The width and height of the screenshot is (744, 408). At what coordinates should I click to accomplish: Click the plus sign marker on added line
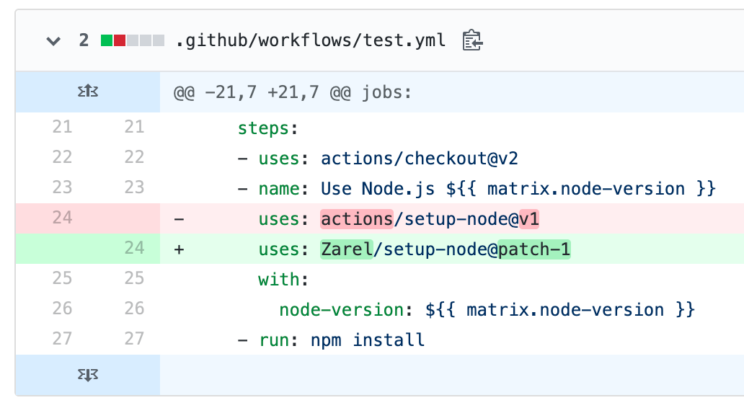click(180, 249)
